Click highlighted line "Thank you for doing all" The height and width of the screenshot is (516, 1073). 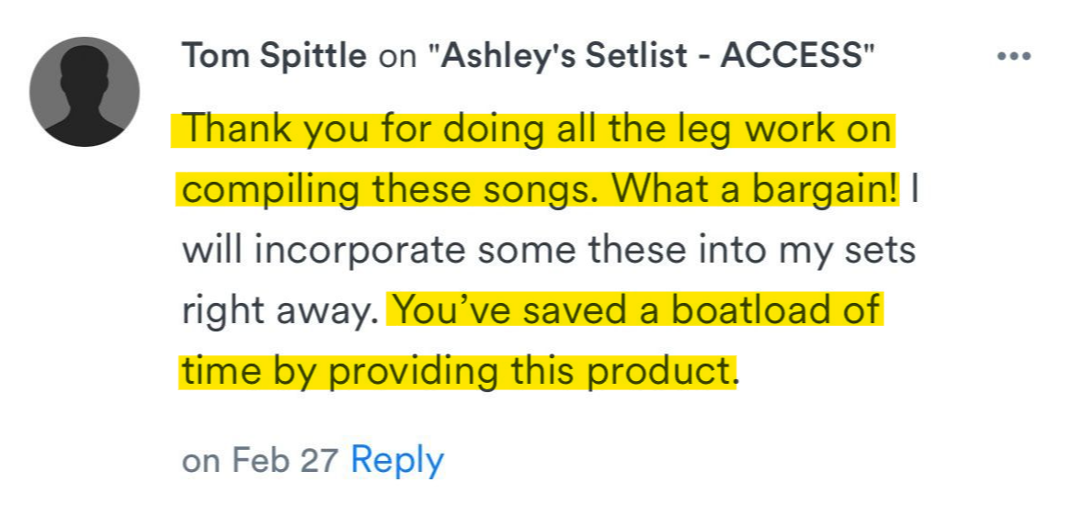pyautogui.click(x=368, y=129)
